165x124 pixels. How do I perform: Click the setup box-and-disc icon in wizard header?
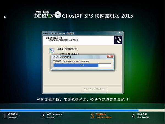118,40
